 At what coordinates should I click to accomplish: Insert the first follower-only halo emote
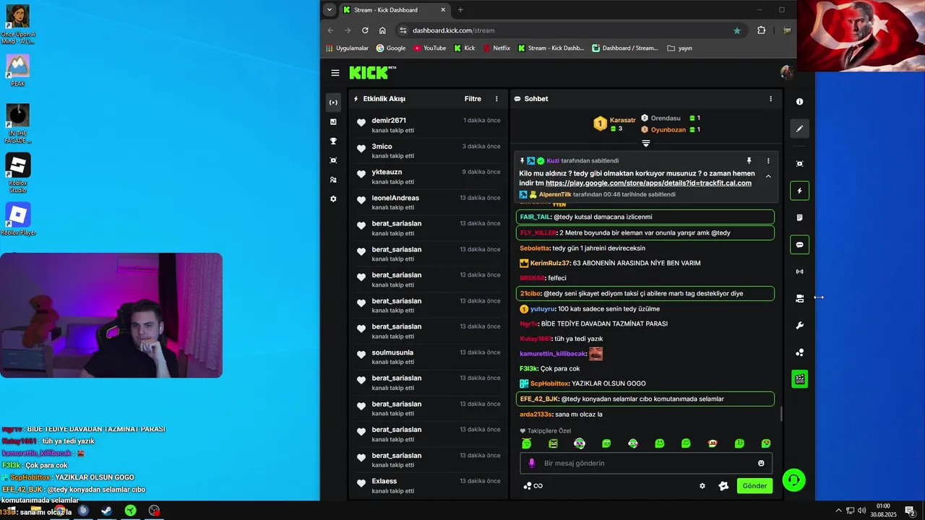[x=527, y=443]
